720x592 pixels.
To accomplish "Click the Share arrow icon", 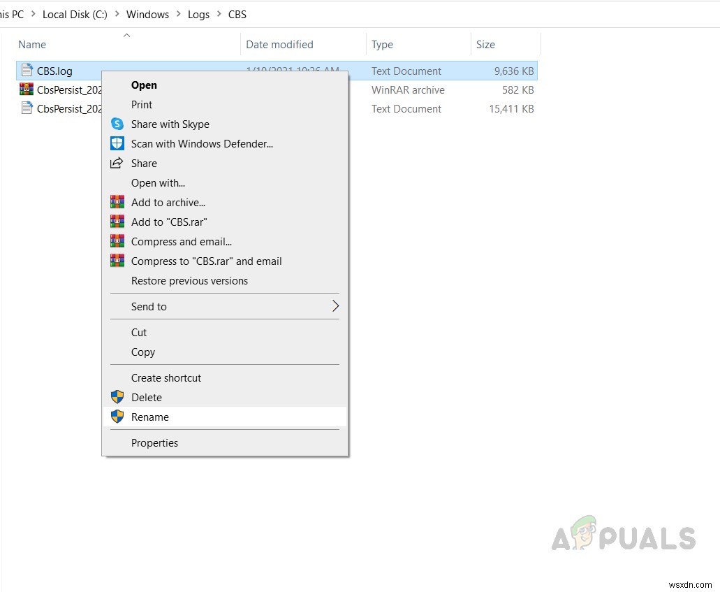I will (117, 163).
